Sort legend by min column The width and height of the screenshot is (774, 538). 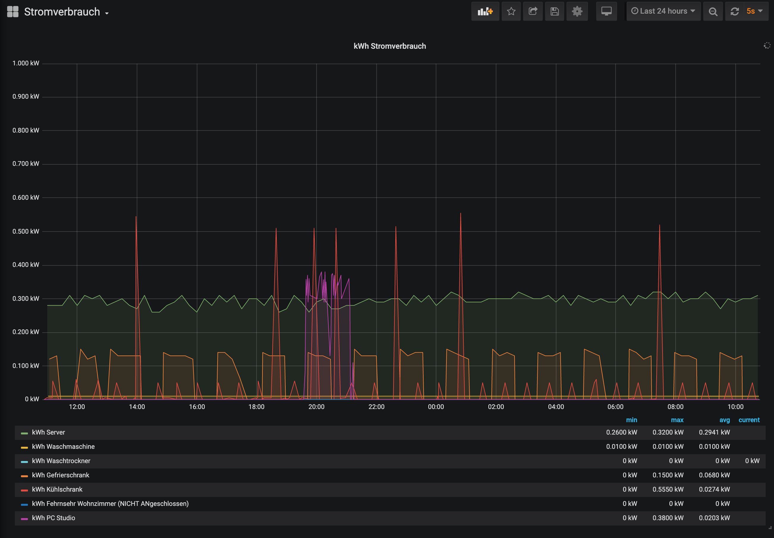click(631, 420)
